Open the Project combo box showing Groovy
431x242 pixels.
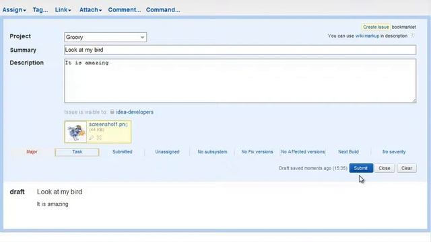pos(106,38)
